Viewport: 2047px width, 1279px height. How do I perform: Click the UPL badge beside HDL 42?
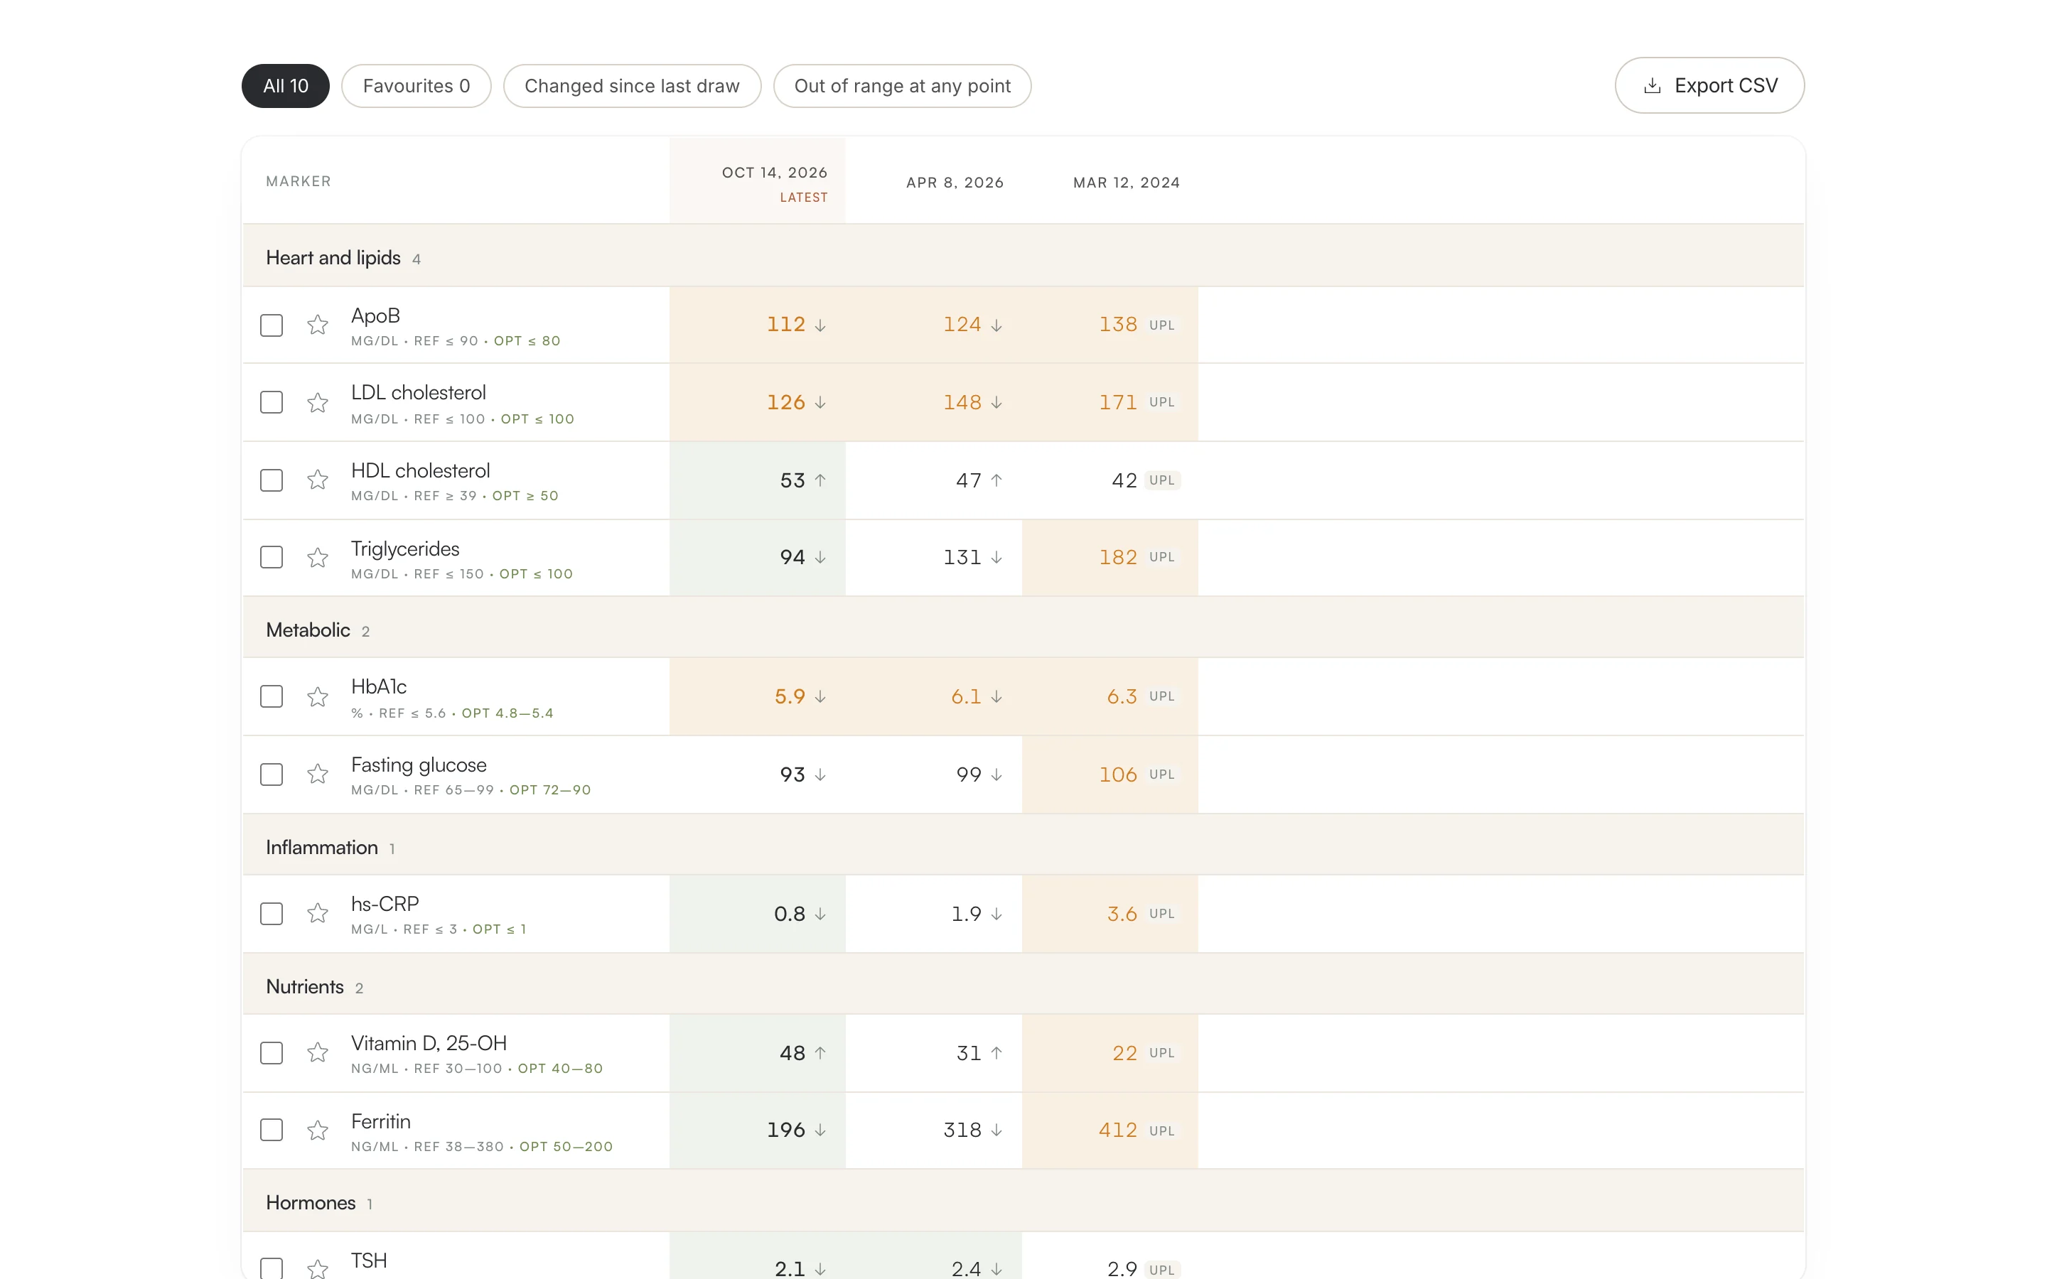click(x=1162, y=480)
